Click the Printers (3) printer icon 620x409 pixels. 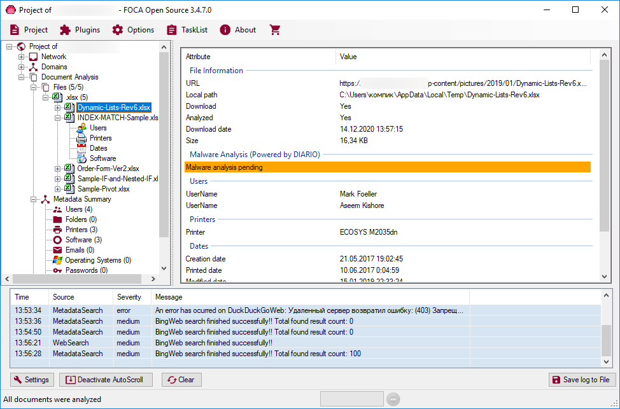pyautogui.click(x=58, y=230)
